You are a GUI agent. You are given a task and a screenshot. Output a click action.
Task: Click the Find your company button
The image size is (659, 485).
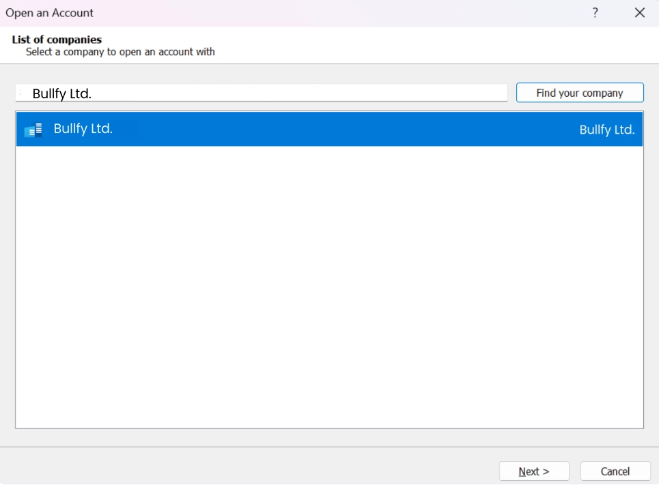(580, 93)
